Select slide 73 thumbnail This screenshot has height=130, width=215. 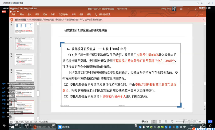[x=24, y=60]
